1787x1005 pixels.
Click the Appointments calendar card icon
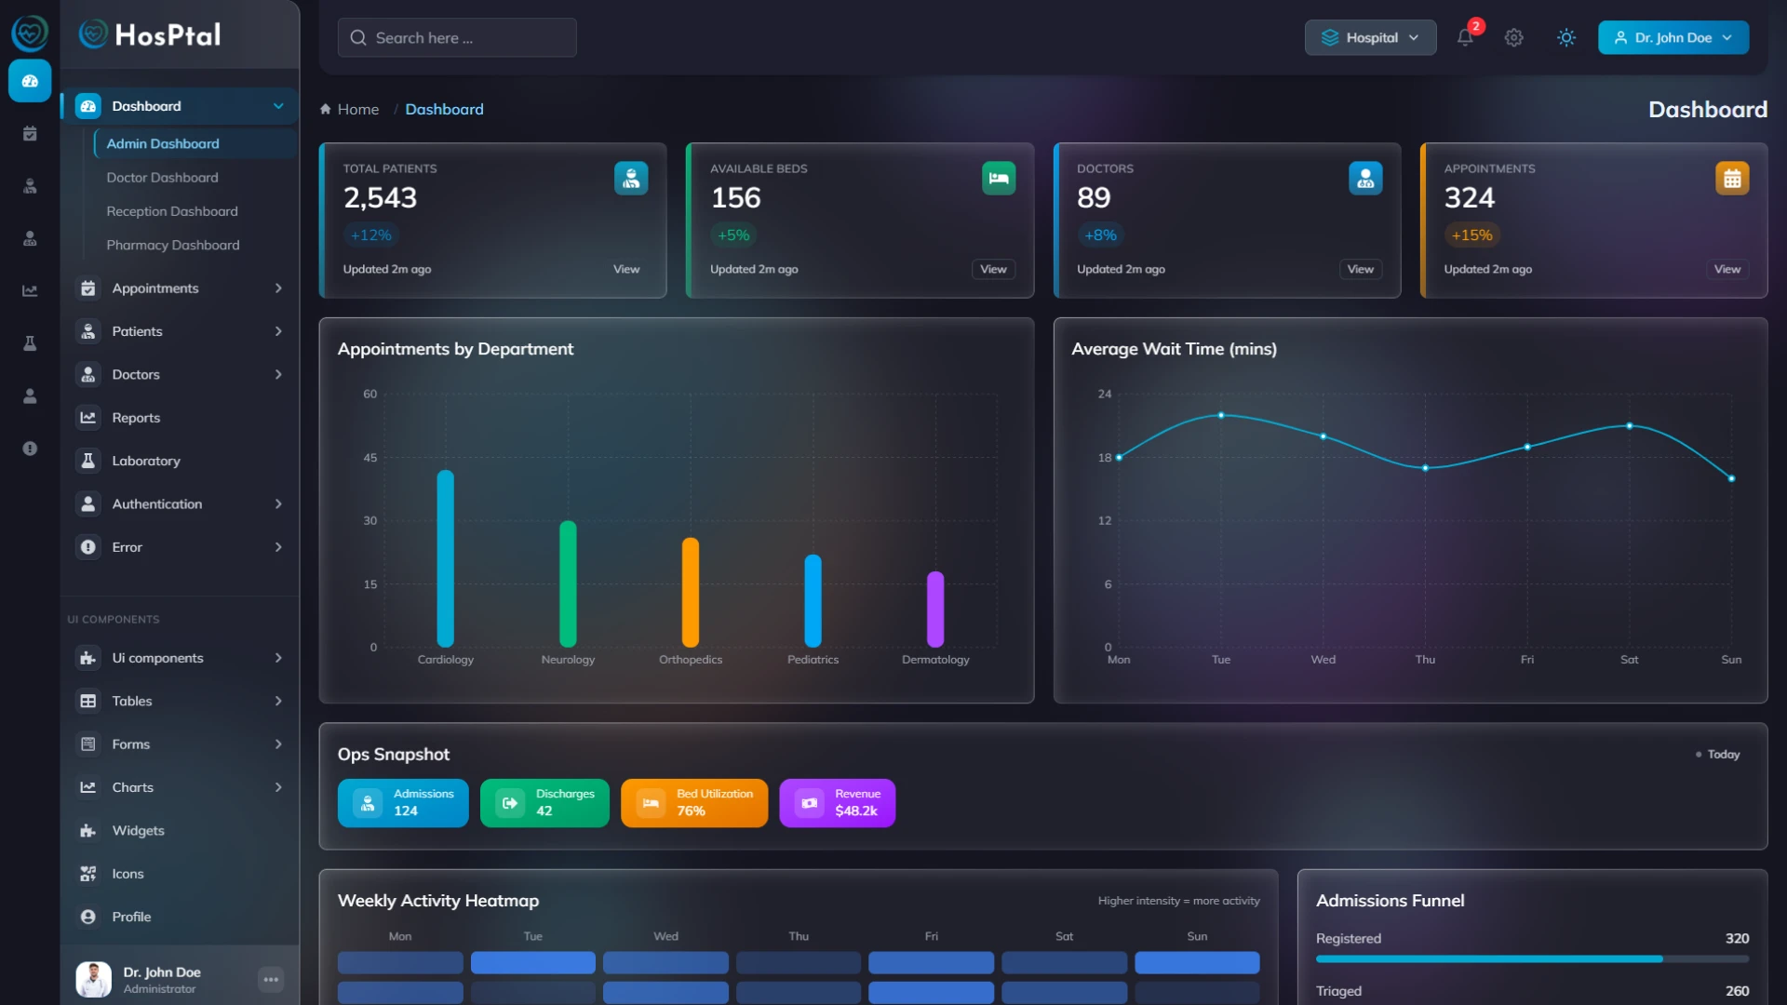[x=1732, y=178]
